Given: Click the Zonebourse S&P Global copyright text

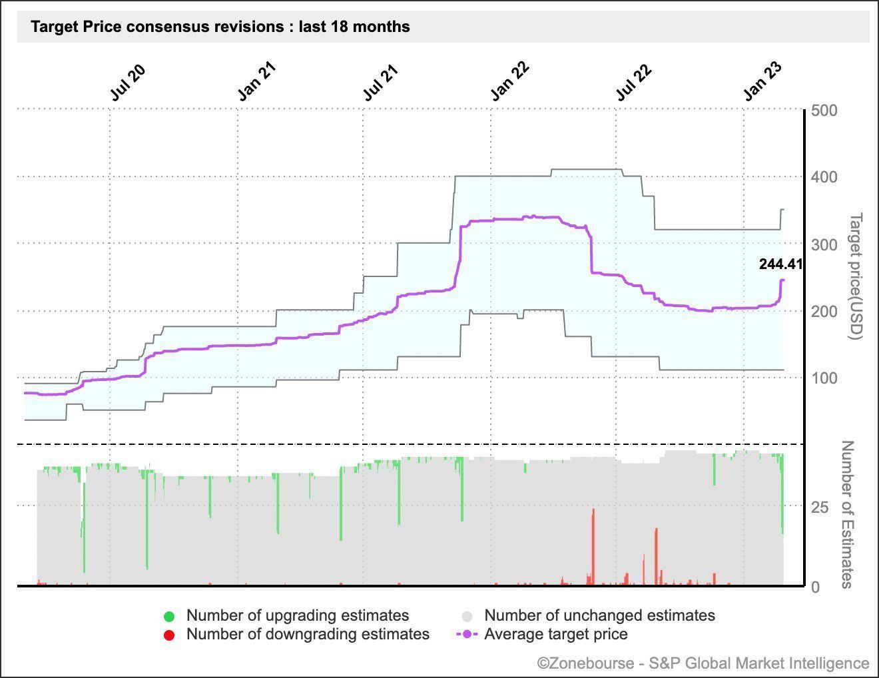Looking at the screenshot, I should click(x=703, y=663).
